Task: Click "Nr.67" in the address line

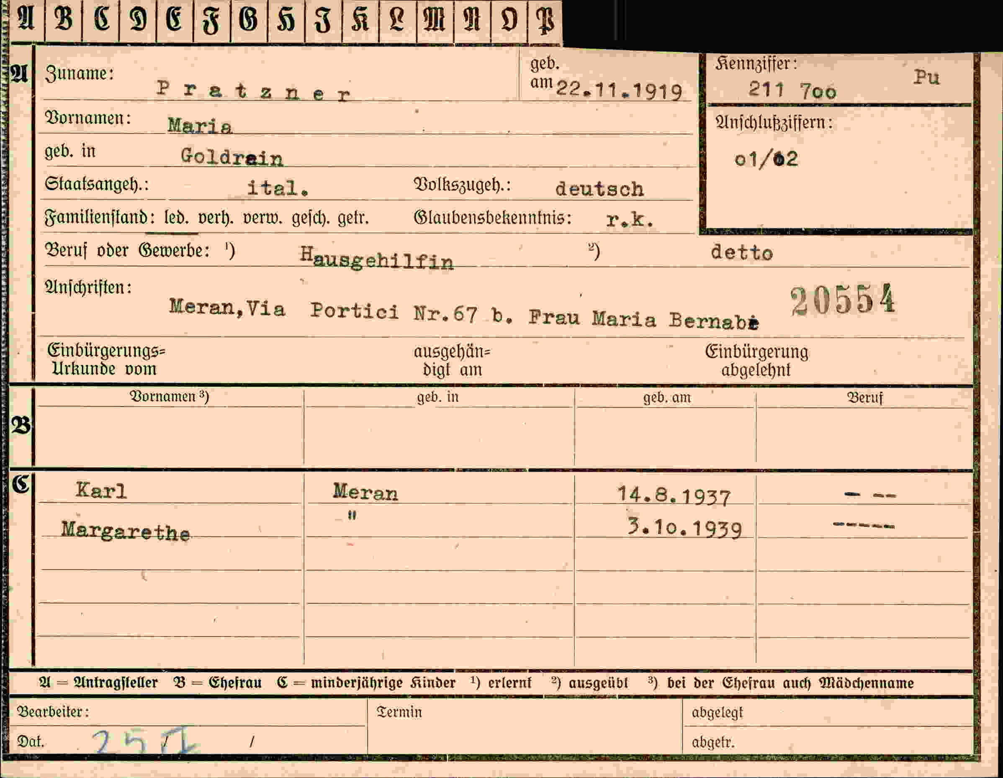Action: click(x=445, y=313)
